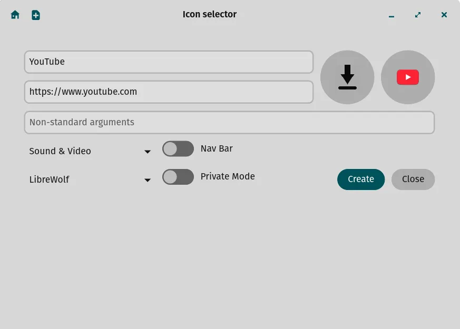Enable the Private Mode switch
Viewport: 460px width, 329px height.
coord(178,177)
